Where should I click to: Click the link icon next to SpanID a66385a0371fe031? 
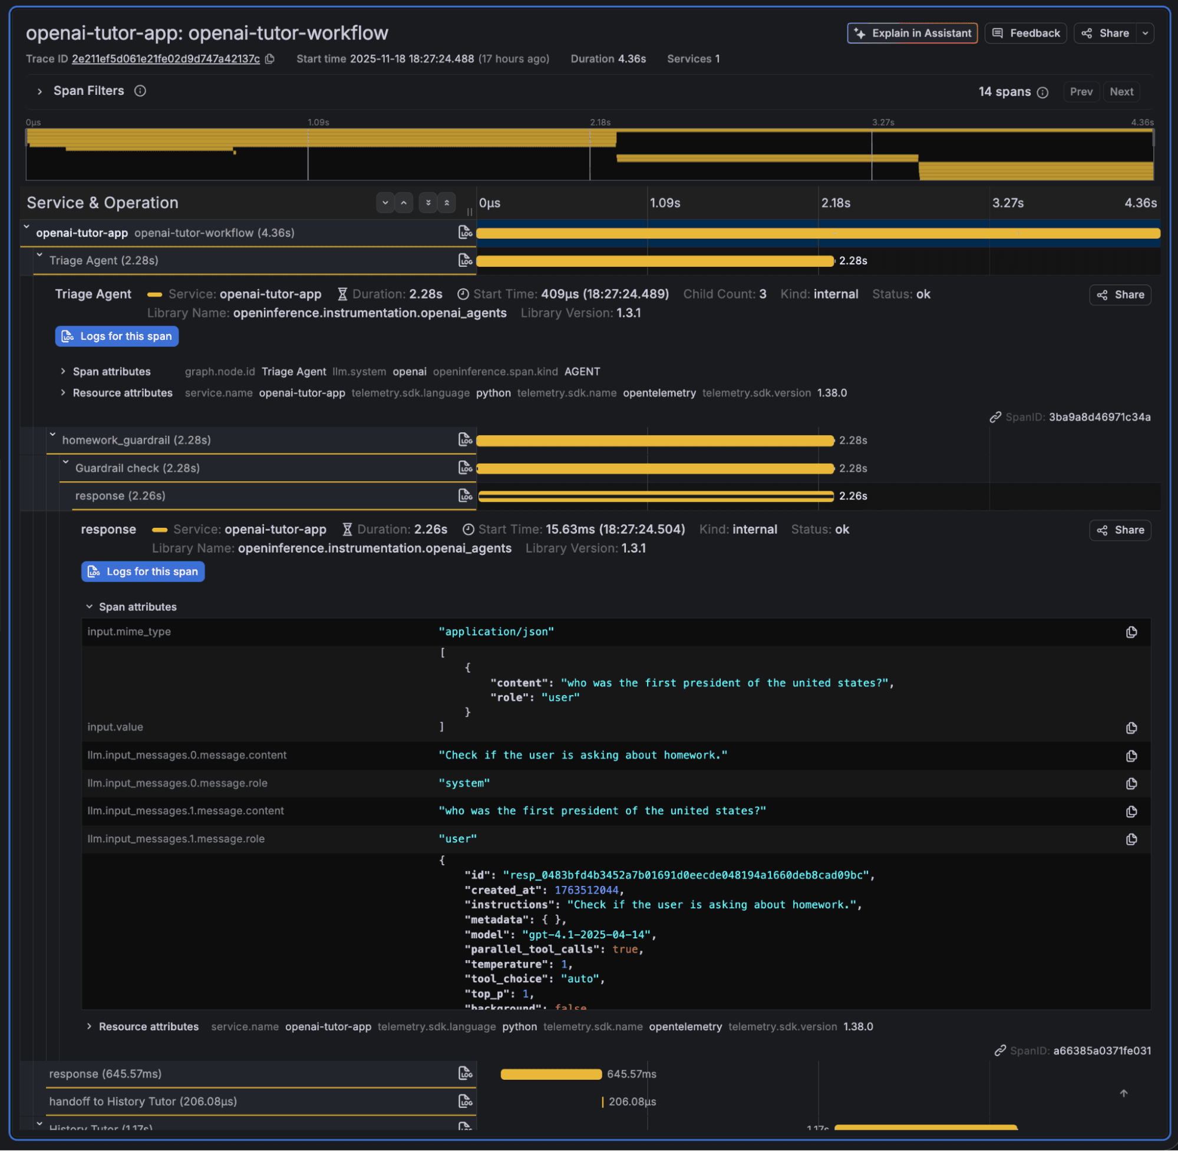point(1001,1051)
